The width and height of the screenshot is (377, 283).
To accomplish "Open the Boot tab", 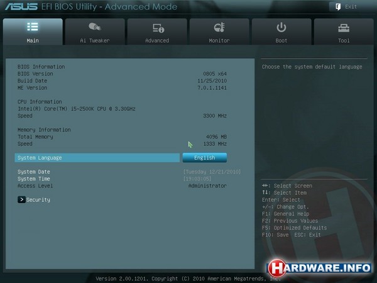I will coord(281,32).
